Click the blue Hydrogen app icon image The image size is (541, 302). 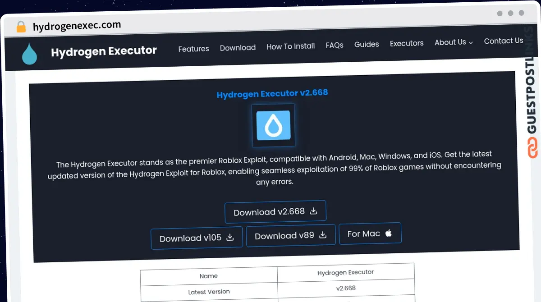pyautogui.click(x=273, y=126)
